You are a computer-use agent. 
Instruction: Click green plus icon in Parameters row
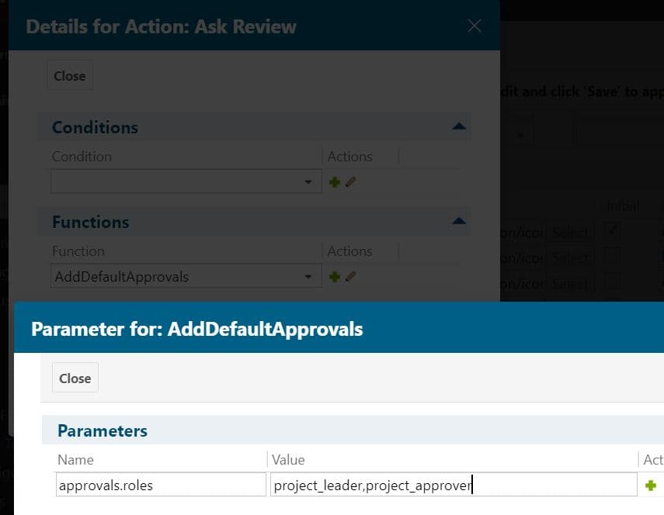tap(651, 486)
